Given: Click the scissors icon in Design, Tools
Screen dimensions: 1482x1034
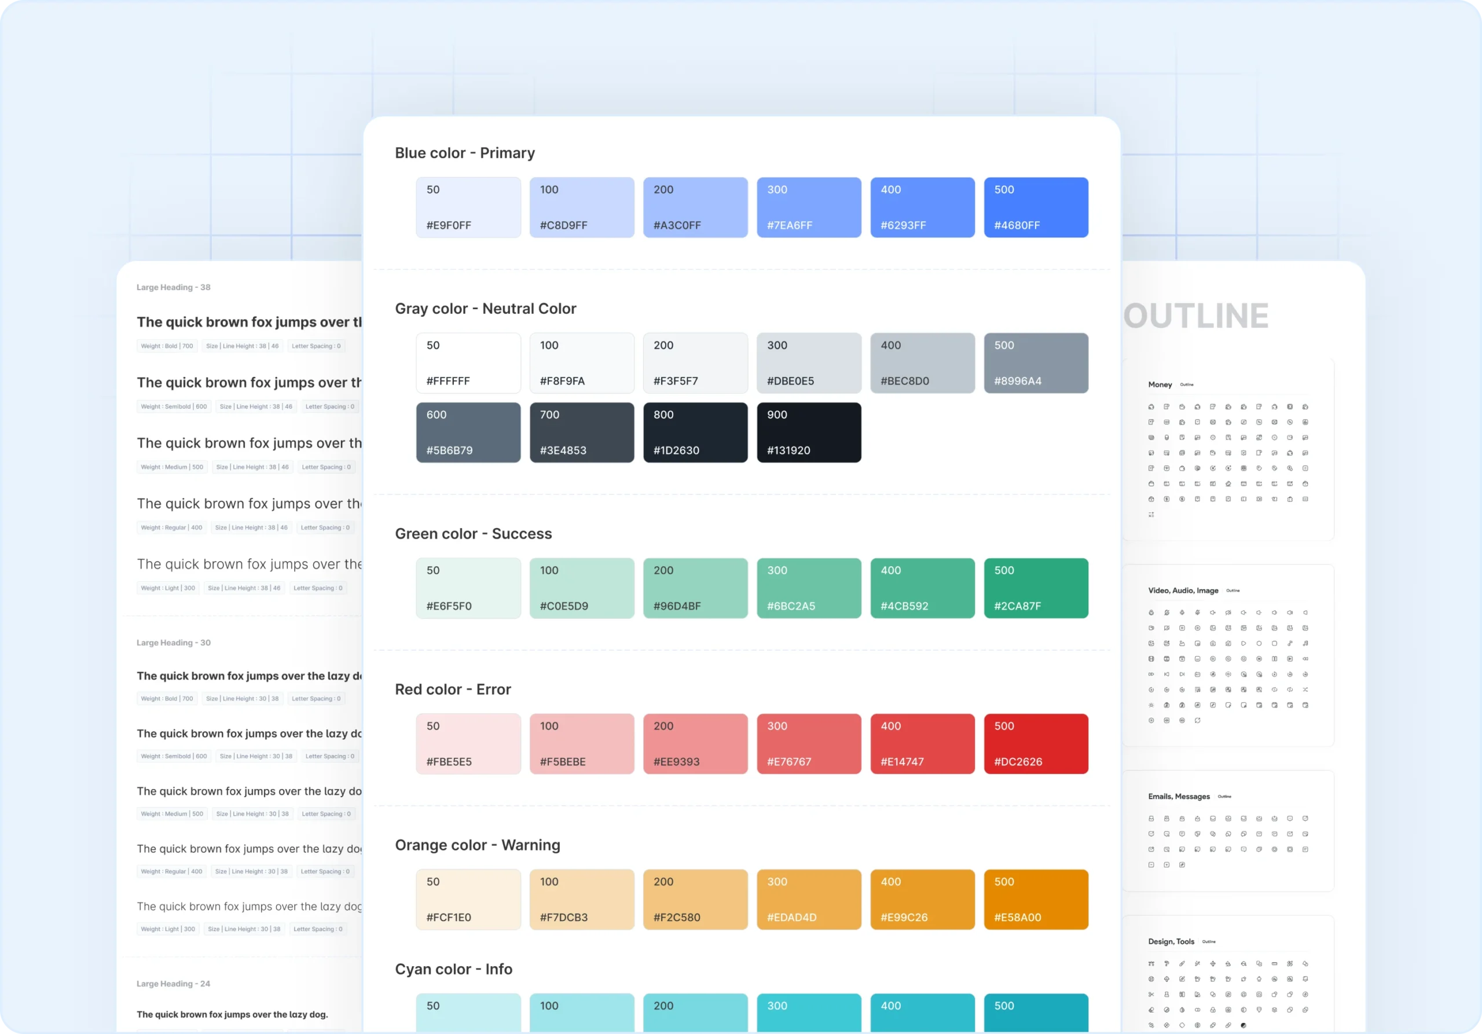Looking at the screenshot, I should click(1151, 995).
